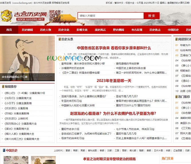Open article 重阳节是几月几号
191x164 pixels.
point(126,134)
